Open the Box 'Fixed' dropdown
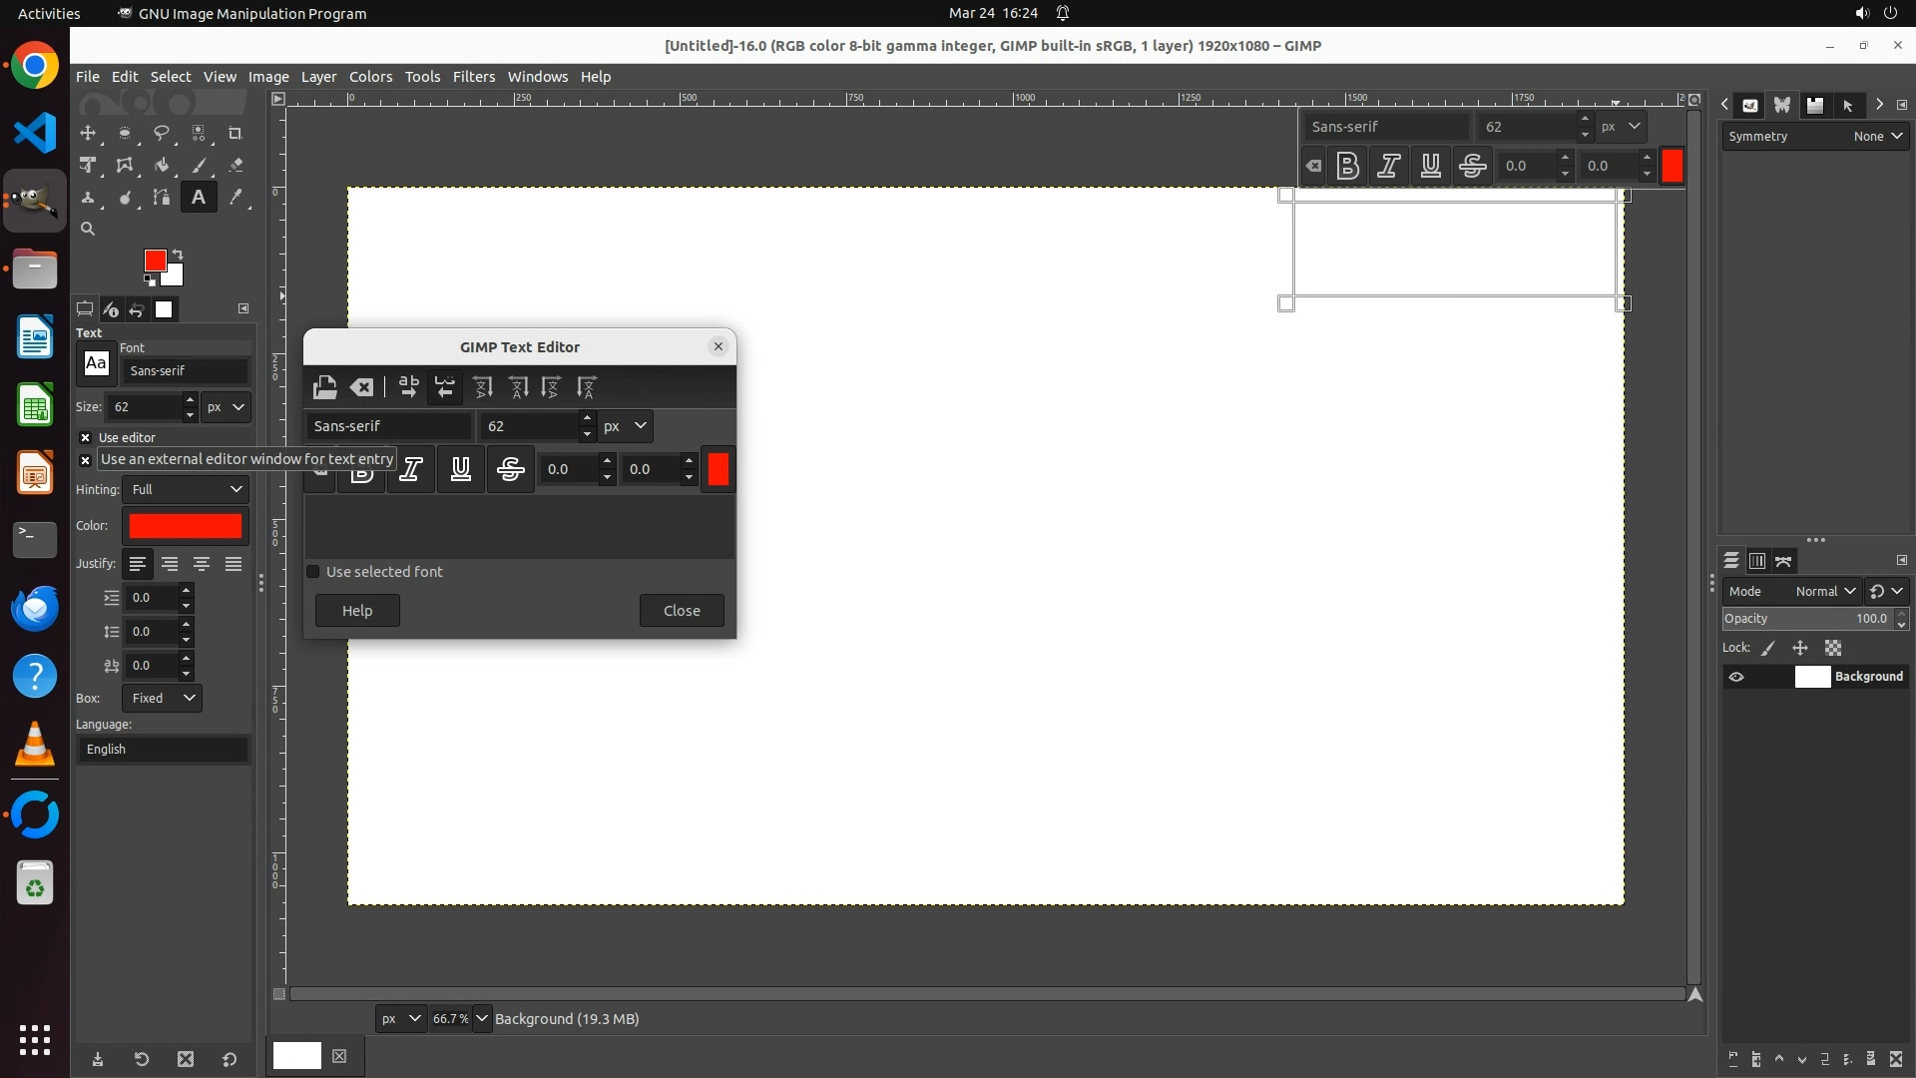The height and width of the screenshot is (1078, 1916). click(x=162, y=699)
